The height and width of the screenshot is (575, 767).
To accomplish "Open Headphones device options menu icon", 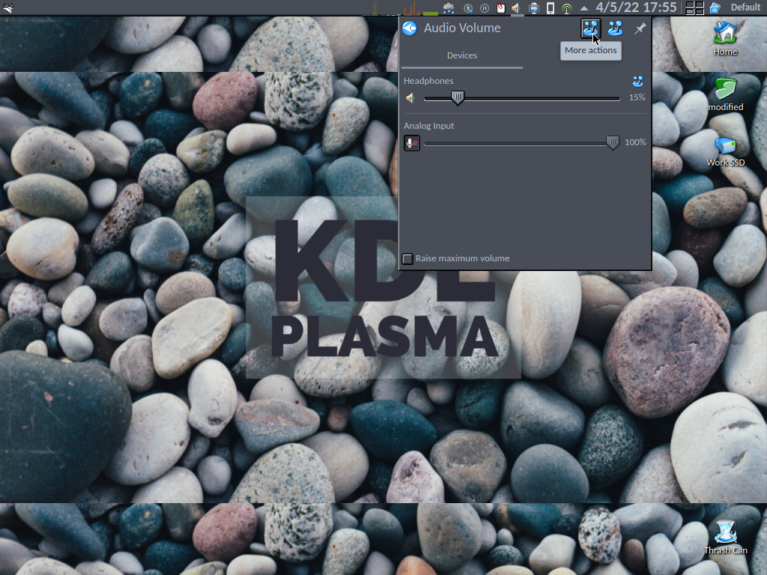I will tap(638, 81).
